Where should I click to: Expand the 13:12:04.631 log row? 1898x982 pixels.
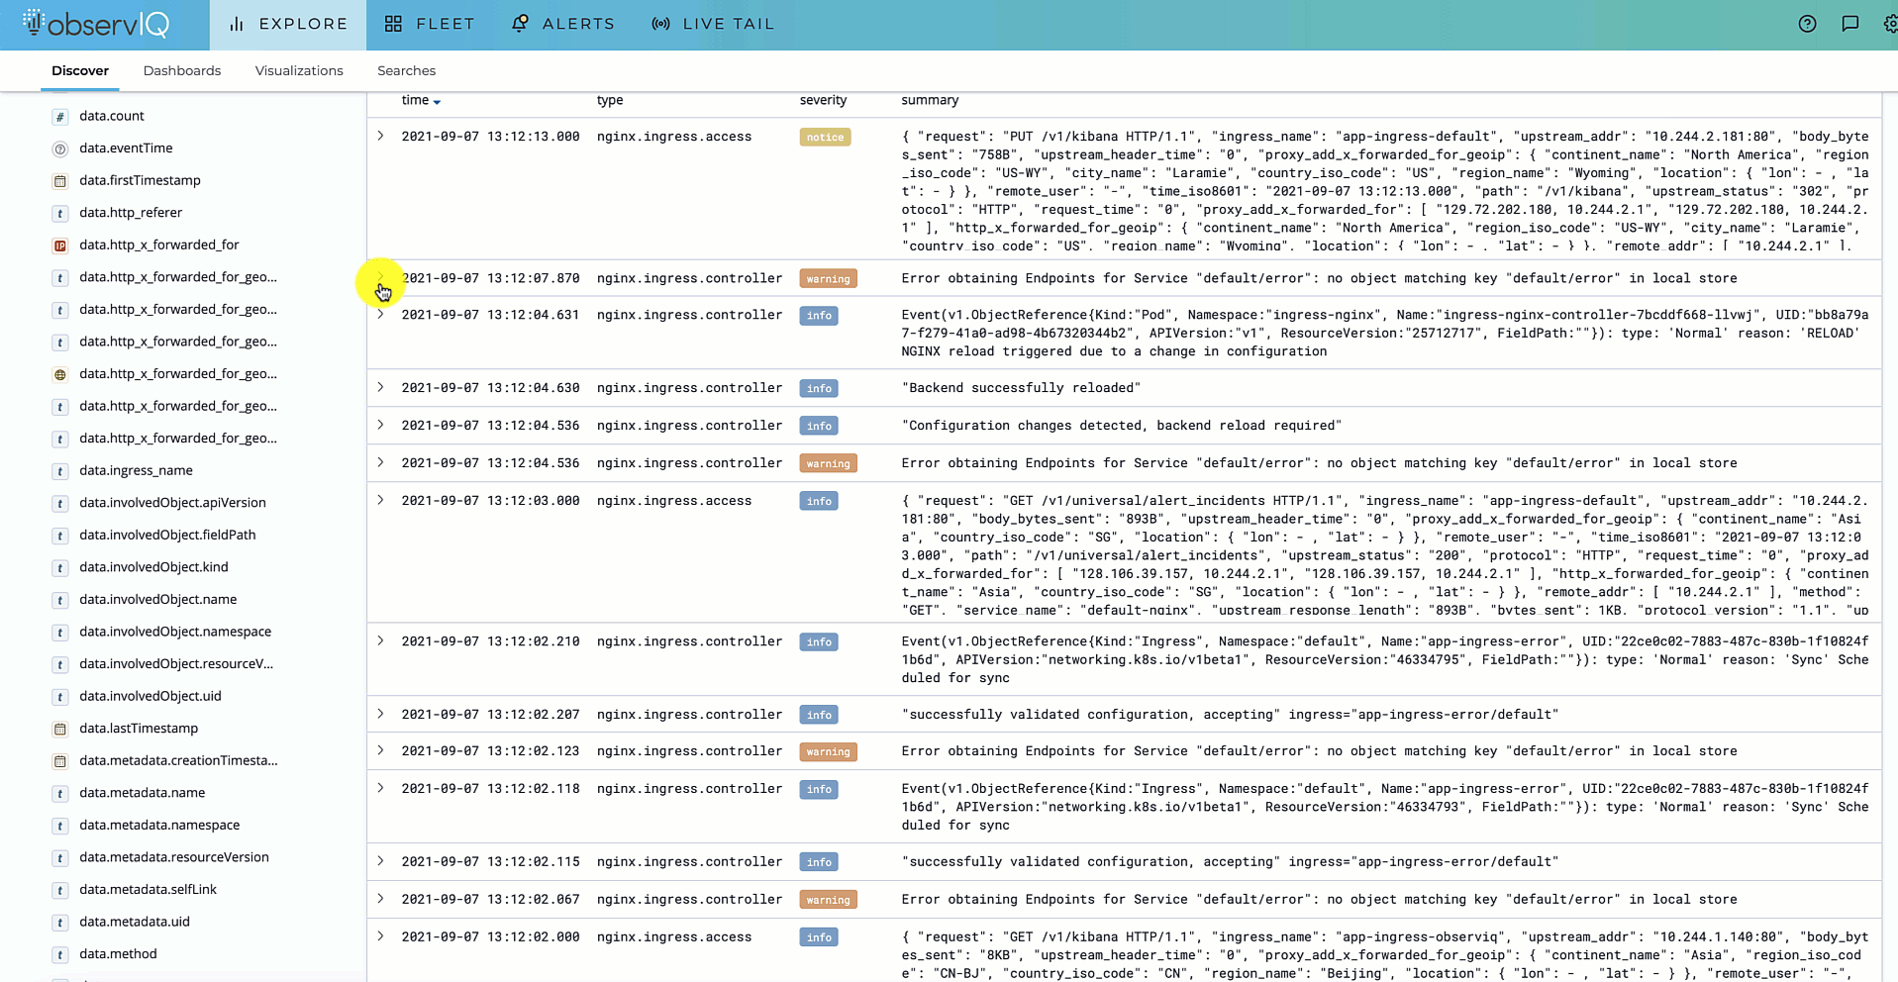click(380, 314)
